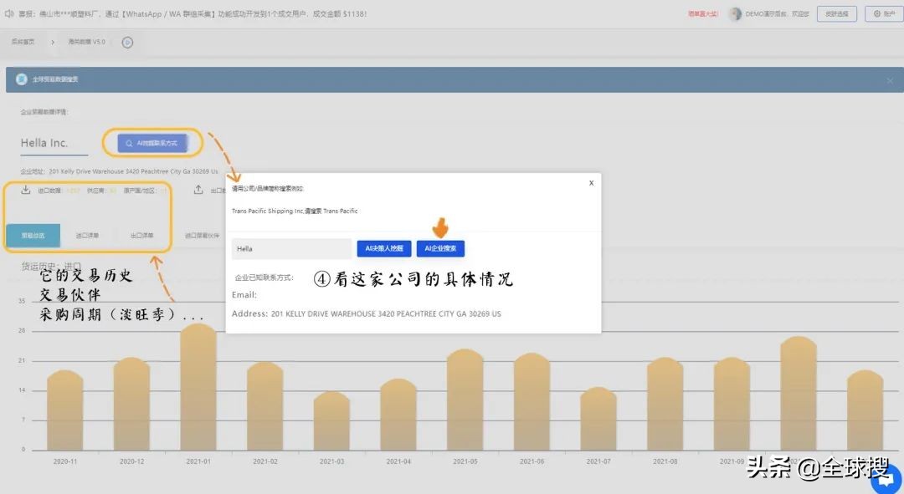The height and width of the screenshot is (494, 904).
Task: Click the 系统首页 breadcrumb link
Action: click(x=23, y=42)
